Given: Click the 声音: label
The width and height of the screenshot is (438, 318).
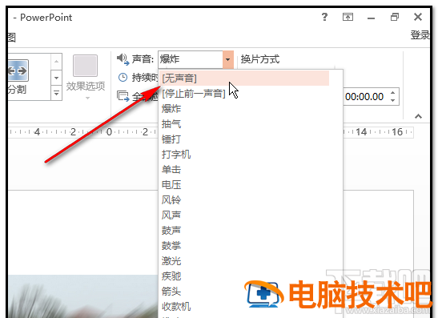Looking at the screenshot, I should (143, 59).
